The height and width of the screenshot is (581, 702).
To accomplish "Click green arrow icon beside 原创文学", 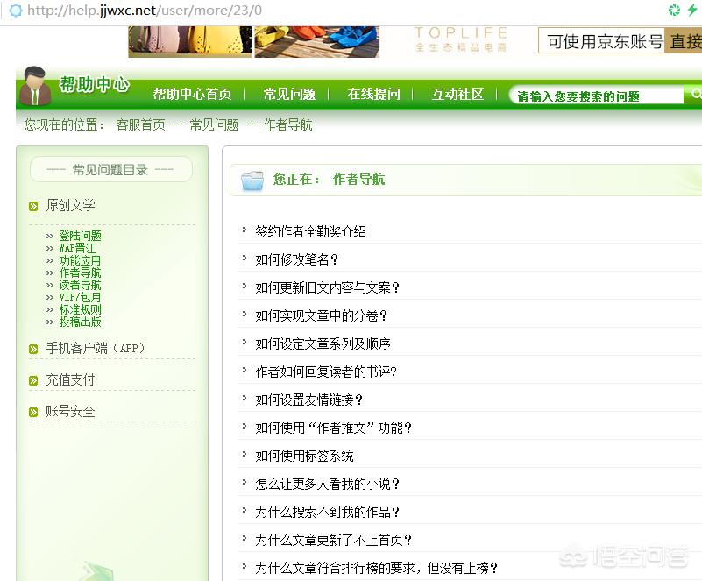I will (33, 206).
